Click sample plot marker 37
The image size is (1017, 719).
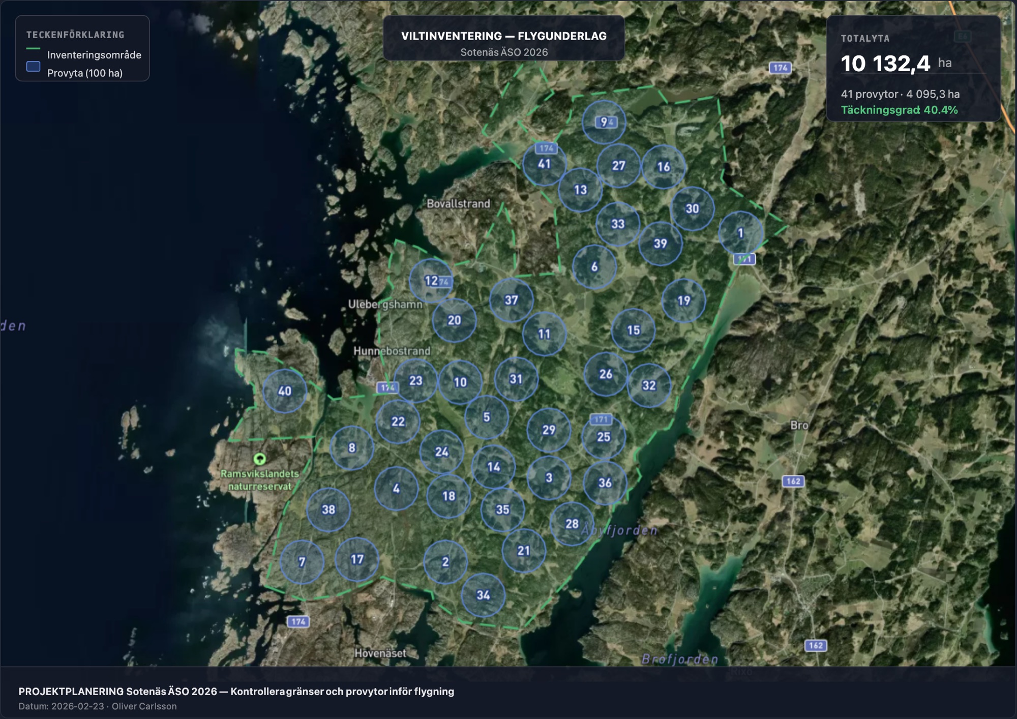click(x=512, y=300)
